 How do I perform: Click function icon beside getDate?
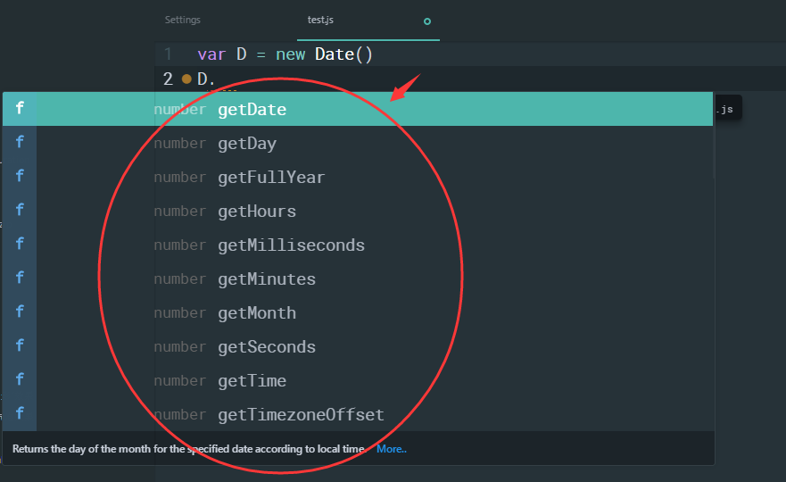pos(20,108)
